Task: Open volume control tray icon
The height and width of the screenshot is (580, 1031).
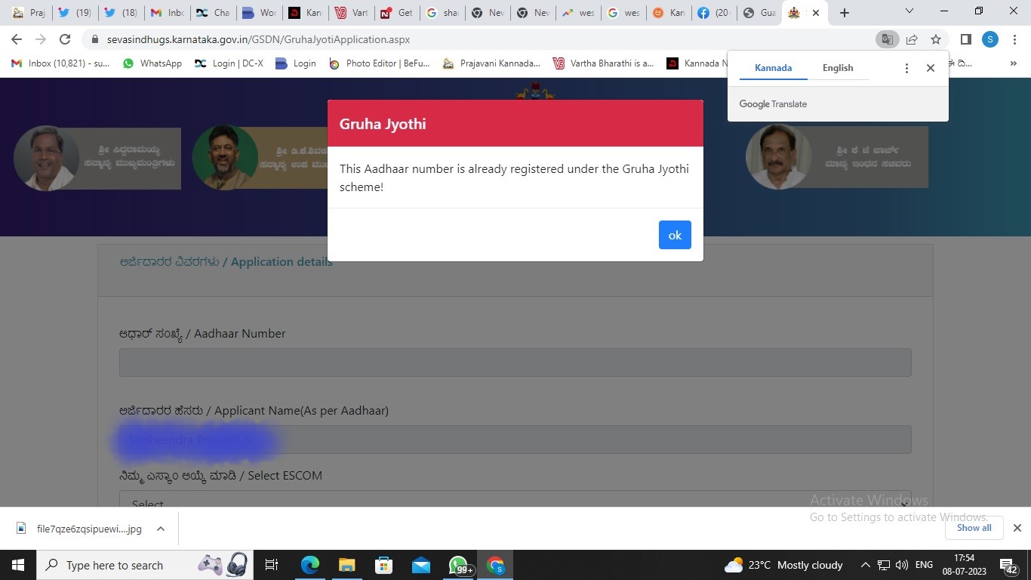Action: coord(902,565)
